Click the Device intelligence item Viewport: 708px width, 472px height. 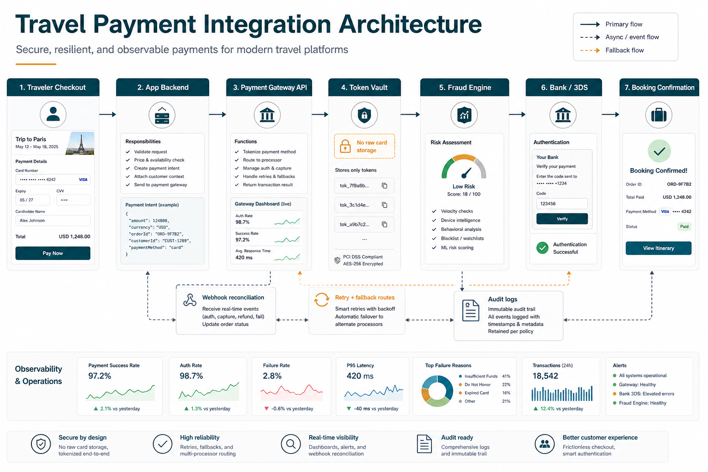pyautogui.click(x=456, y=220)
